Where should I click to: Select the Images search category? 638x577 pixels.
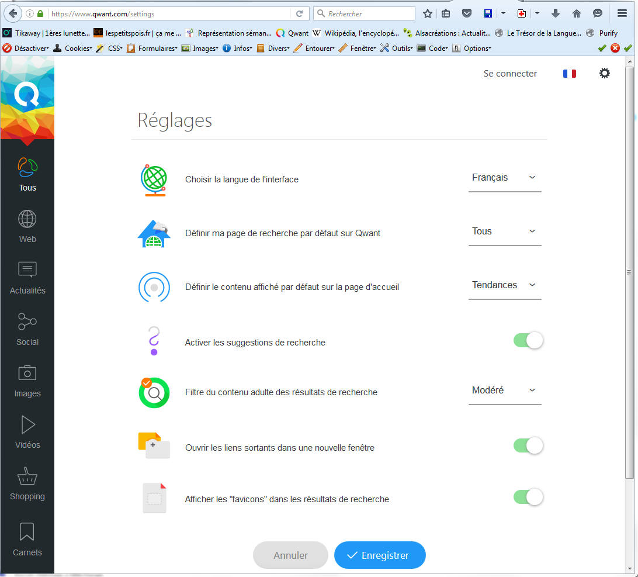tap(27, 380)
